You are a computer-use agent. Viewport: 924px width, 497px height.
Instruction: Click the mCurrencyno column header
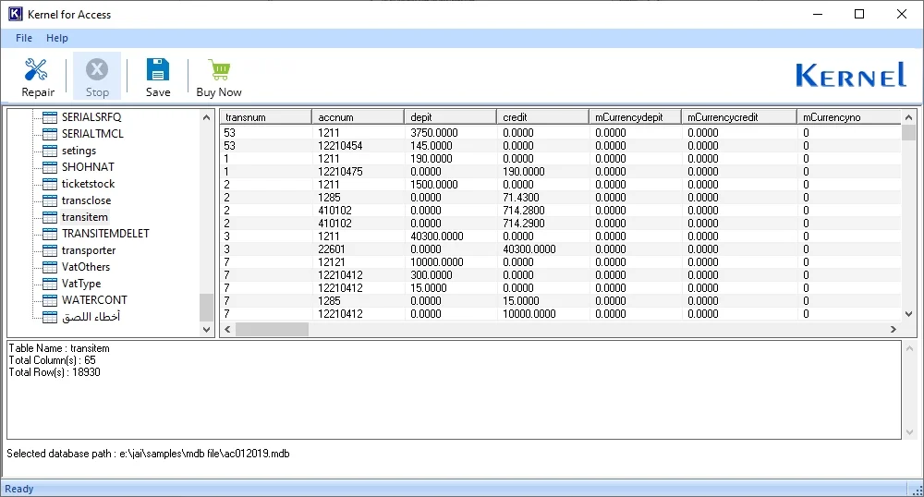coord(848,117)
